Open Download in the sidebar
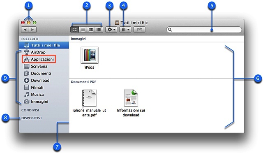The image size is (263, 153). tap(44, 81)
